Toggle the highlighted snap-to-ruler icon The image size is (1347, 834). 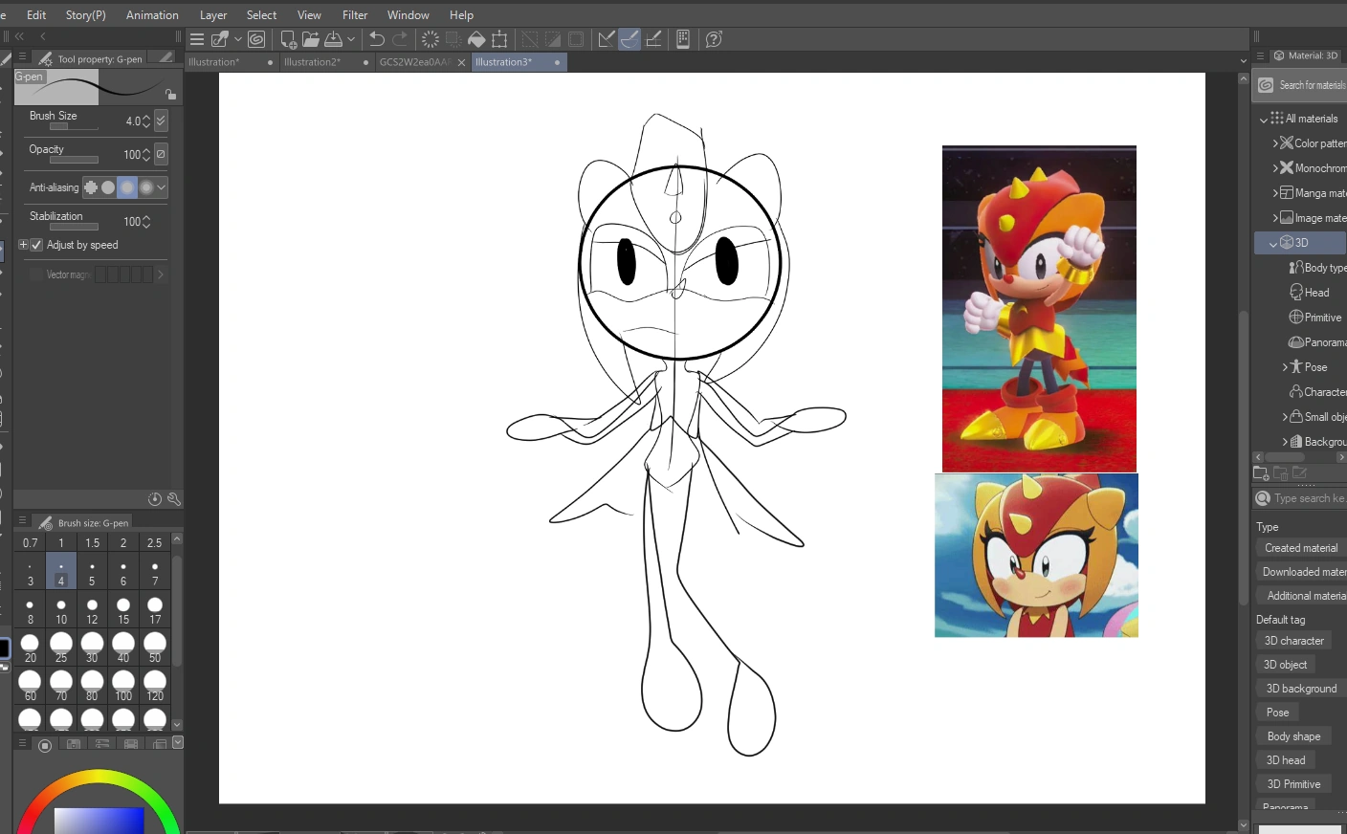pos(629,39)
